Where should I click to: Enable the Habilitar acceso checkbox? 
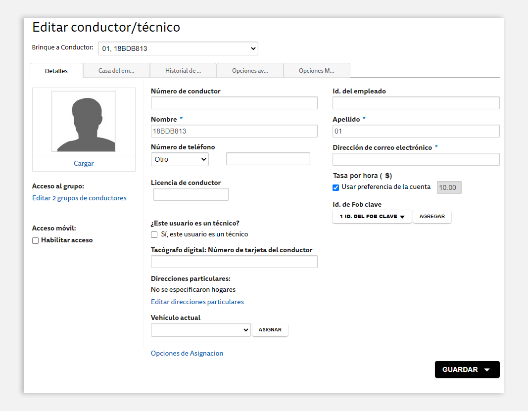[35, 240]
